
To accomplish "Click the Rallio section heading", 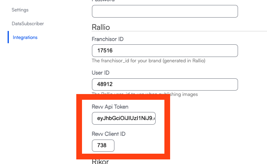I will click(x=101, y=27).
